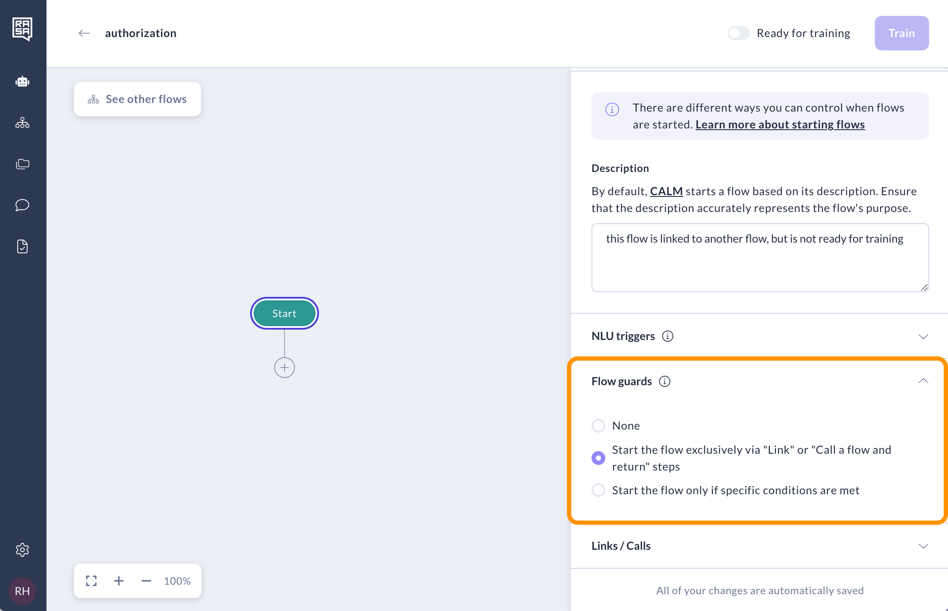Click the robot assistant icon in sidebar
948x611 pixels.
coord(22,81)
